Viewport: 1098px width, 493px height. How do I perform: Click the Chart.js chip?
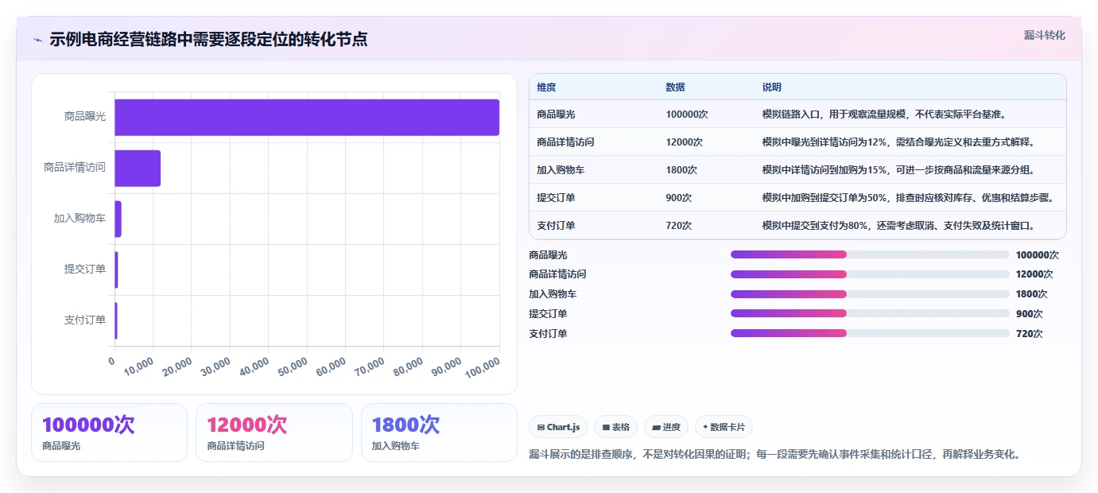pos(558,427)
